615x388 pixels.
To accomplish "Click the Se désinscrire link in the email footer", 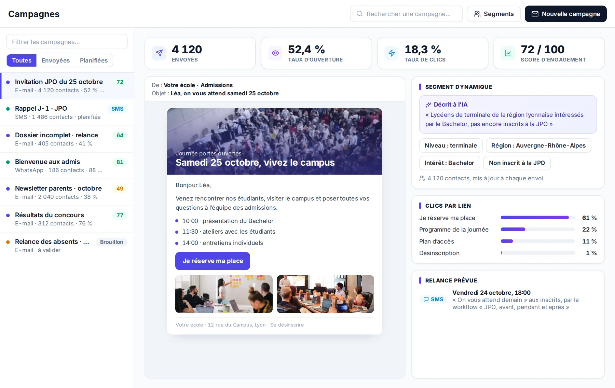I will point(287,325).
